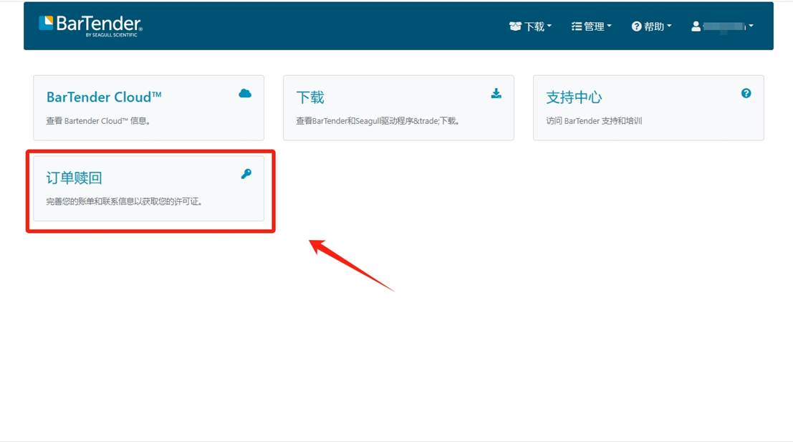Click text 完善您的账单和联系信息以获取您的许可证。

click(125, 201)
